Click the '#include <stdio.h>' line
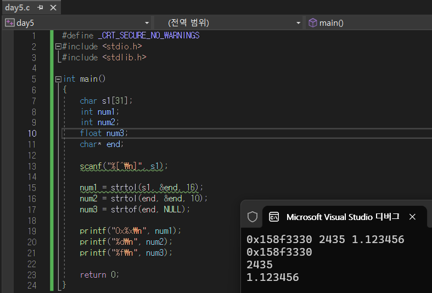The image size is (432, 293). click(102, 47)
